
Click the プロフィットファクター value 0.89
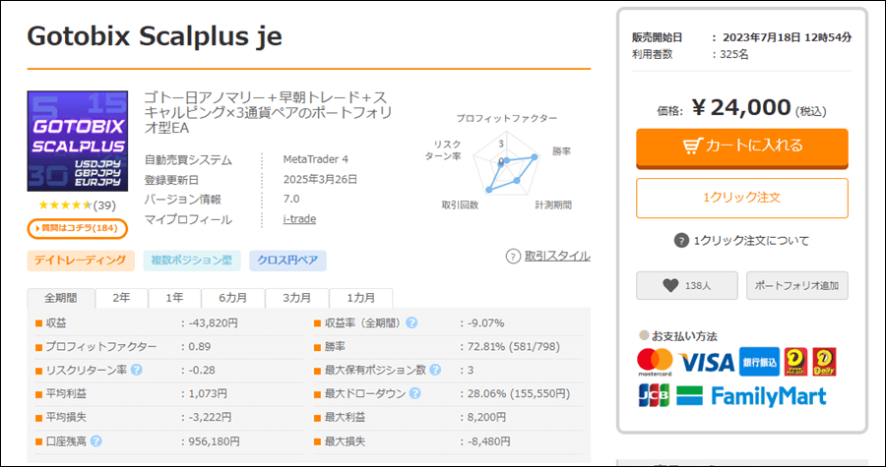[199, 346]
